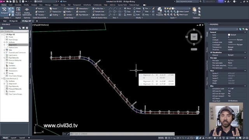Click the new drawing tab plus button
This screenshot has height=140, width=249.
point(37,21)
